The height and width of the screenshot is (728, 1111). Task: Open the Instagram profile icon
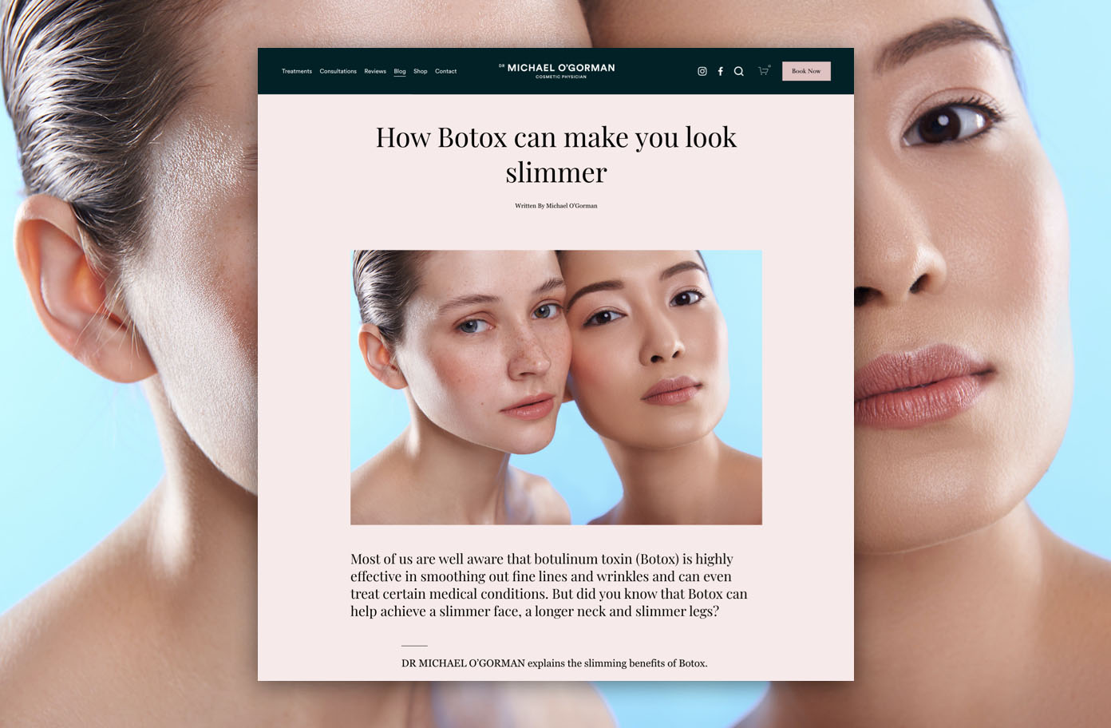tap(702, 71)
